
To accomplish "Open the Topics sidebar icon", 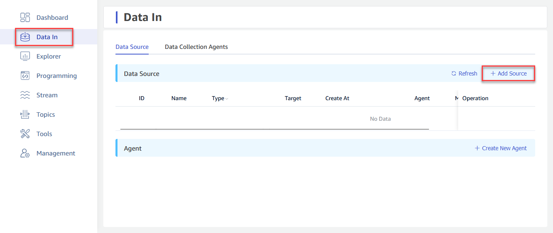I will (x=25, y=114).
